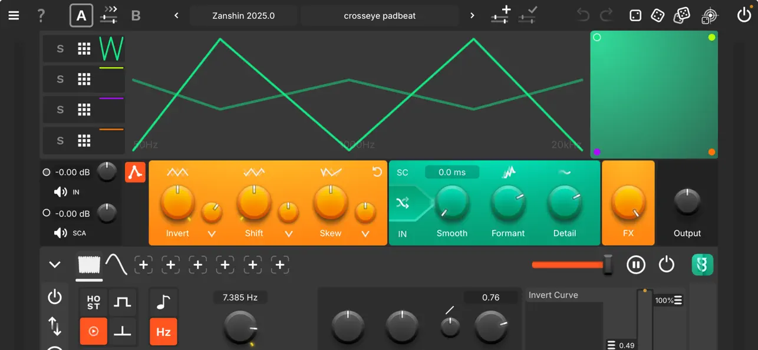758x350 pixels.
Task: Open the hamburger main menu
Action: [14, 15]
